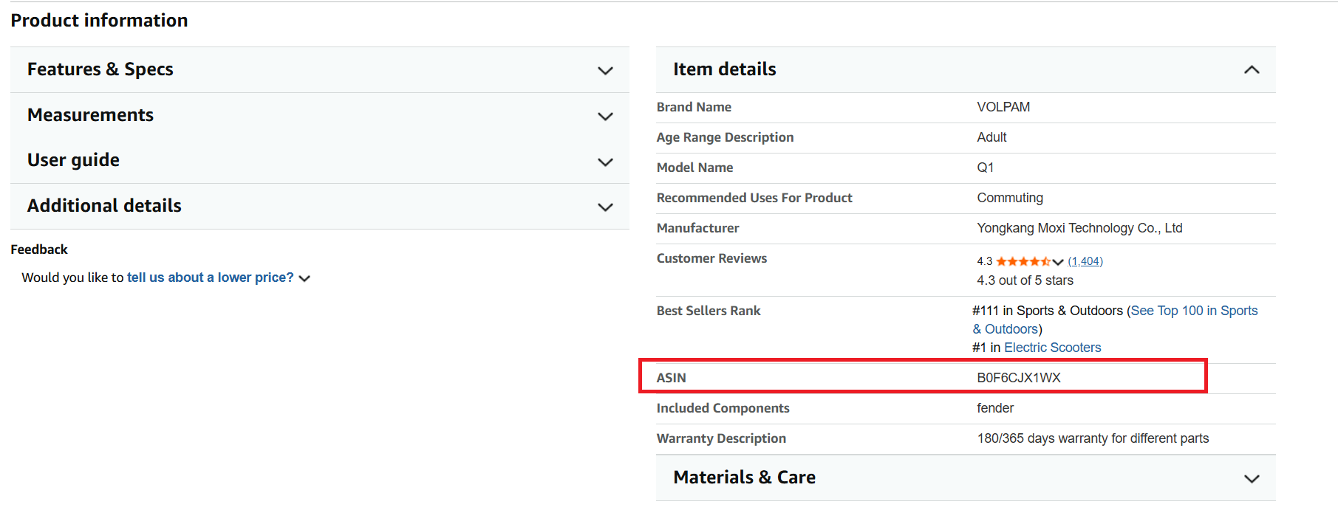Click the Materials & Care chevron
This screenshot has height=524, width=1338.
[x=1251, y=479]
